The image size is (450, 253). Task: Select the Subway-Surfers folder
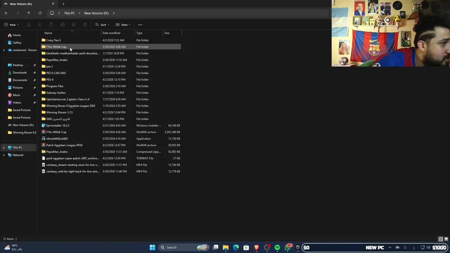click(111, 93)
